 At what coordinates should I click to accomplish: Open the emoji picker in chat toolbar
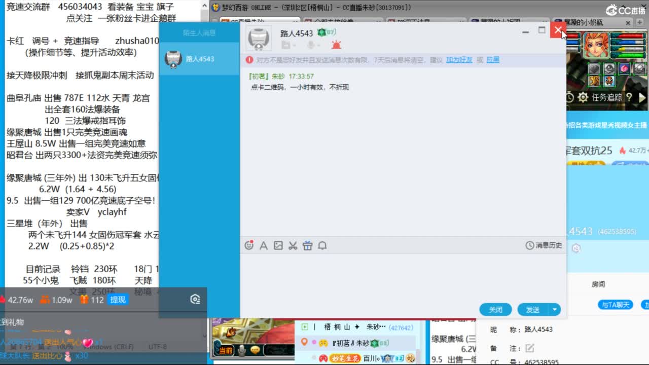pos(249,245)
